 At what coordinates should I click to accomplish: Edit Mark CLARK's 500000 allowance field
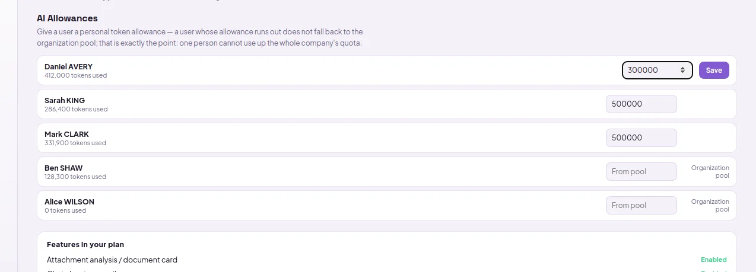(x=641, y=137)
